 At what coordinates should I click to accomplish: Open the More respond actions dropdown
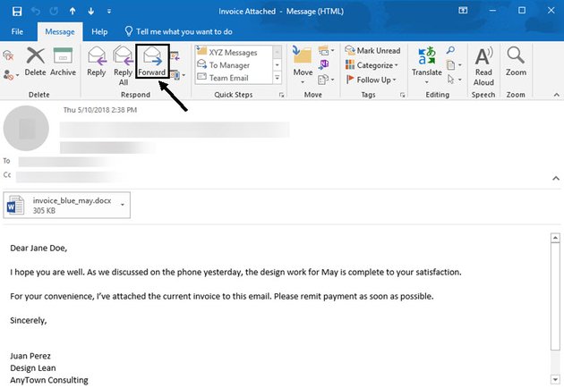point(178,75)
